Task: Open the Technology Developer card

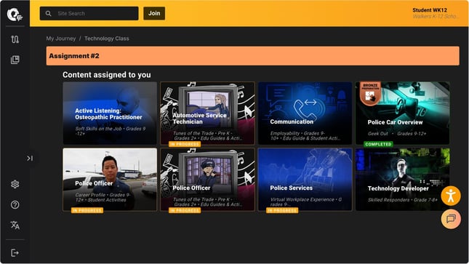Action: tap(403, 180)
